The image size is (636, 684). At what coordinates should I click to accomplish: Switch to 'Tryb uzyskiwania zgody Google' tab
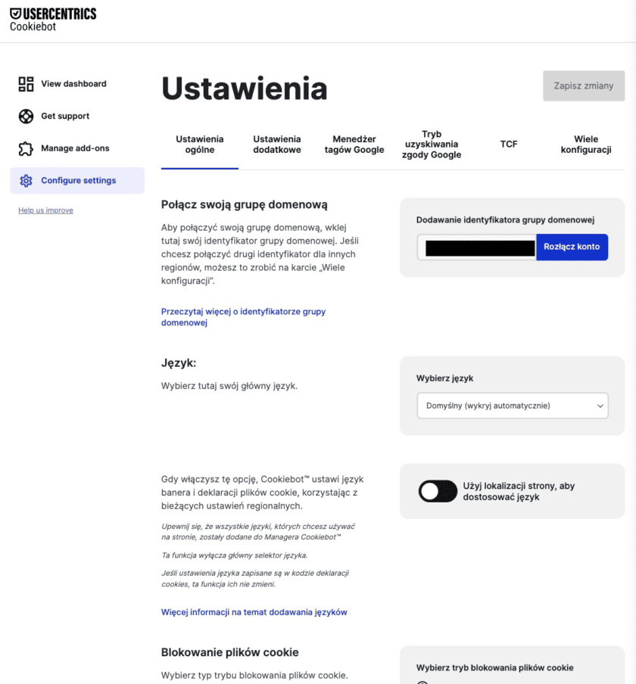432,144
